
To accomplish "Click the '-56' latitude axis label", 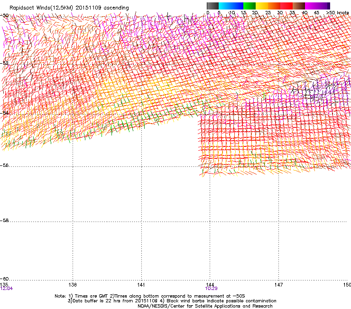I will pyautogui.click(x=4, y=165).
